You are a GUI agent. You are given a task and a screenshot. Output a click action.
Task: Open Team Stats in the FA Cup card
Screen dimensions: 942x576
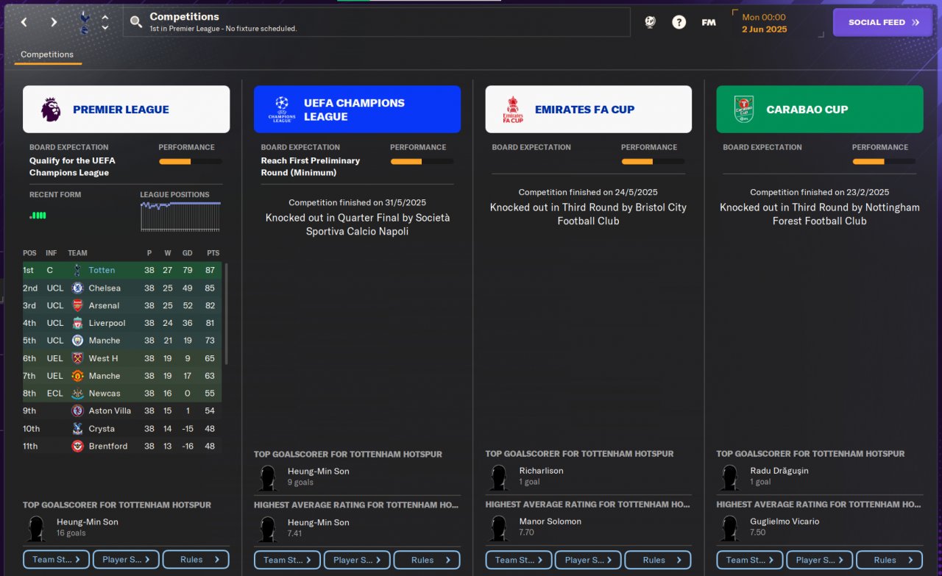coord(518,560)
